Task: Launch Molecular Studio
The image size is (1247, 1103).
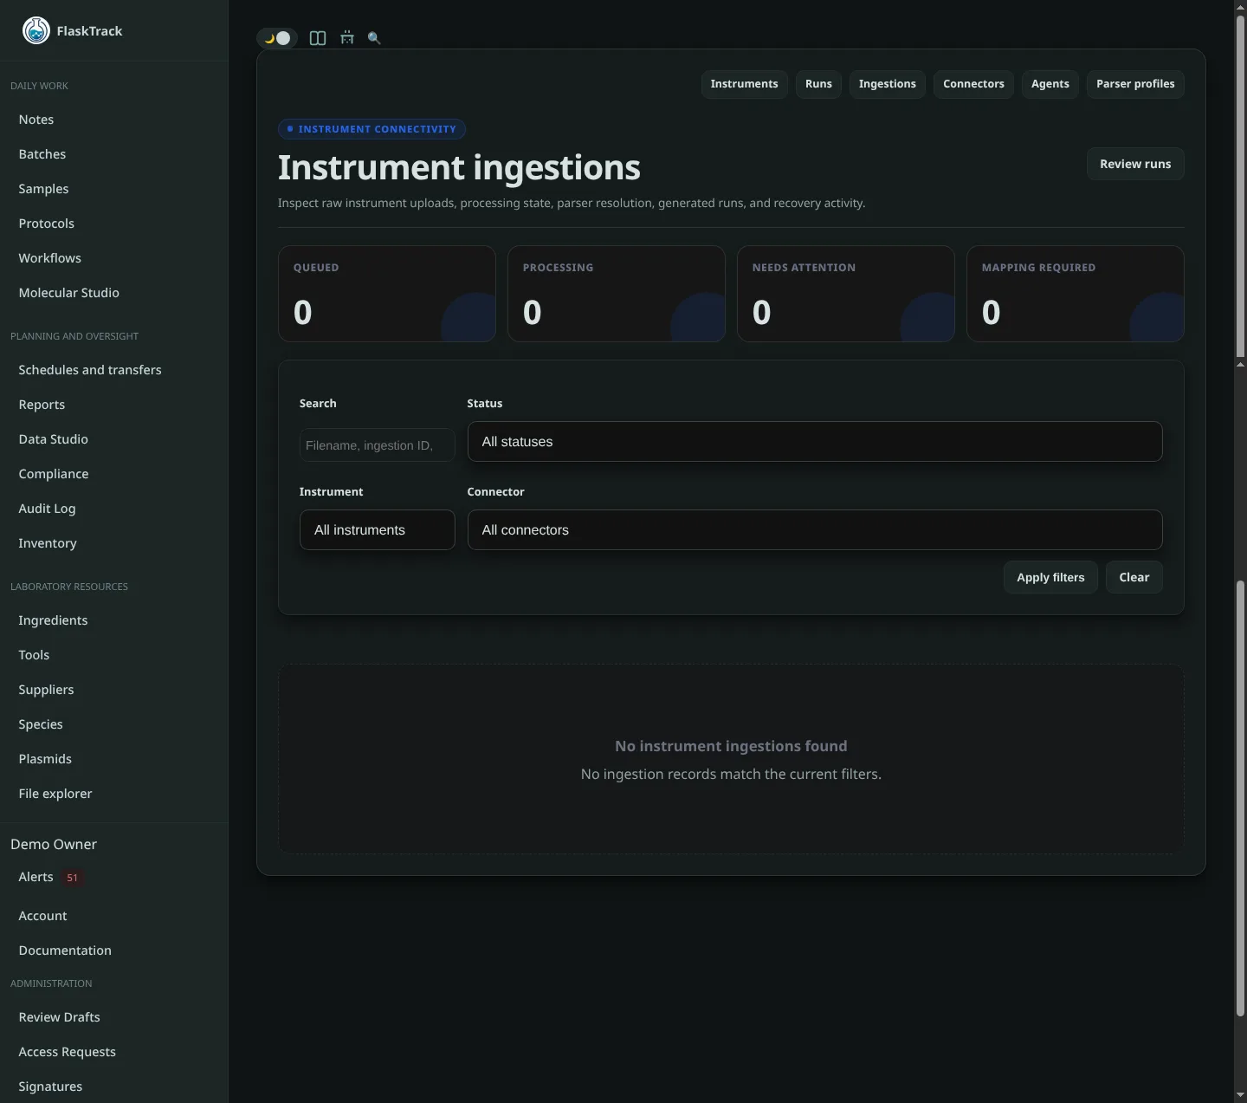Action: [69, 293]
